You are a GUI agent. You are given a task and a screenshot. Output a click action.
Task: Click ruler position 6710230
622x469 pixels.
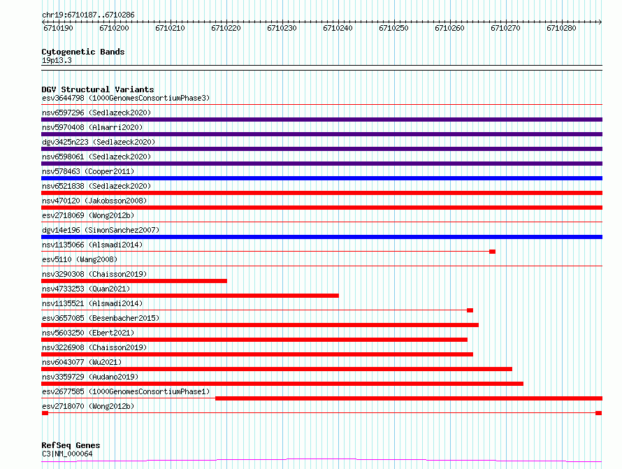coord(282,28)
